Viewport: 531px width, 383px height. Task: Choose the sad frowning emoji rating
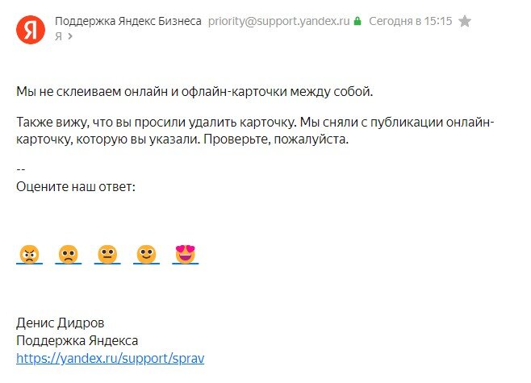(69, 255)
